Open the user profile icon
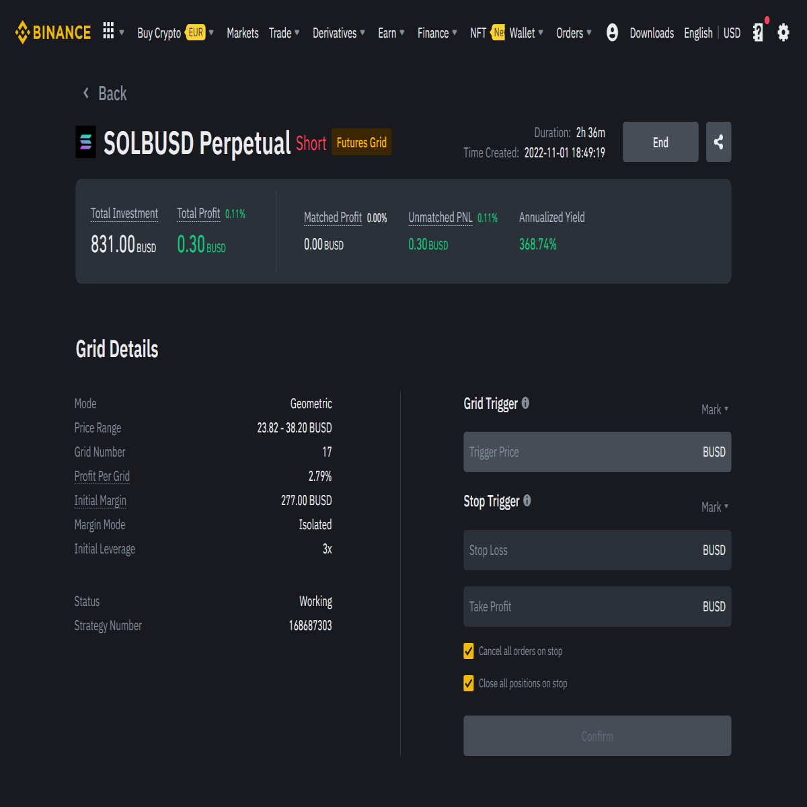807x807 pixels. pos(612,32)
